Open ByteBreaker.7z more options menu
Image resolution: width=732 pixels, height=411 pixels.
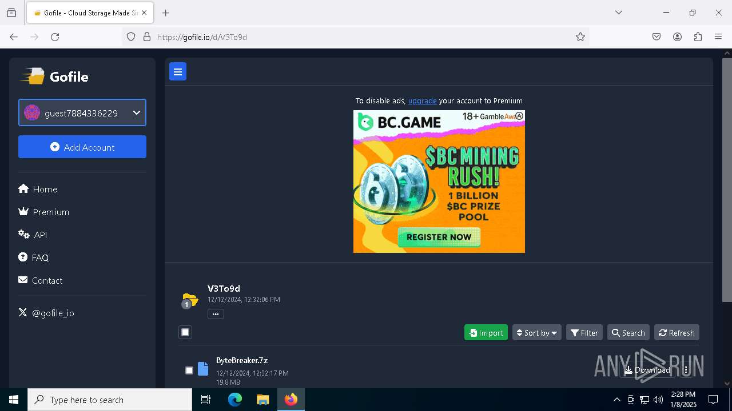[x=686, y=370]
